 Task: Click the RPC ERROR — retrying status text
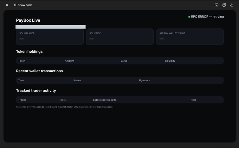207,17
